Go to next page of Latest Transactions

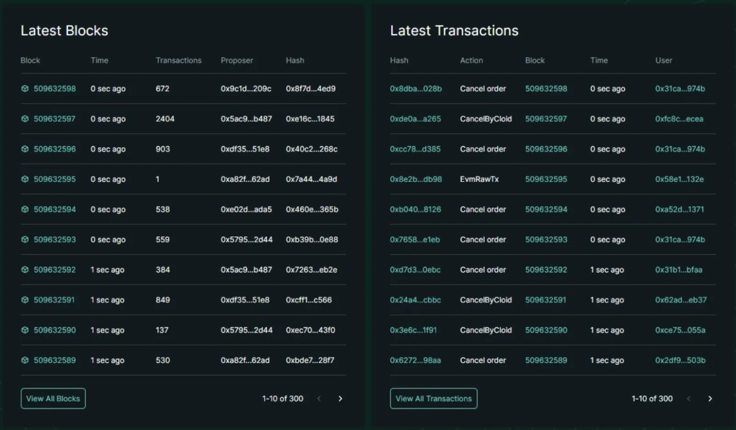(x=710, y=399)
